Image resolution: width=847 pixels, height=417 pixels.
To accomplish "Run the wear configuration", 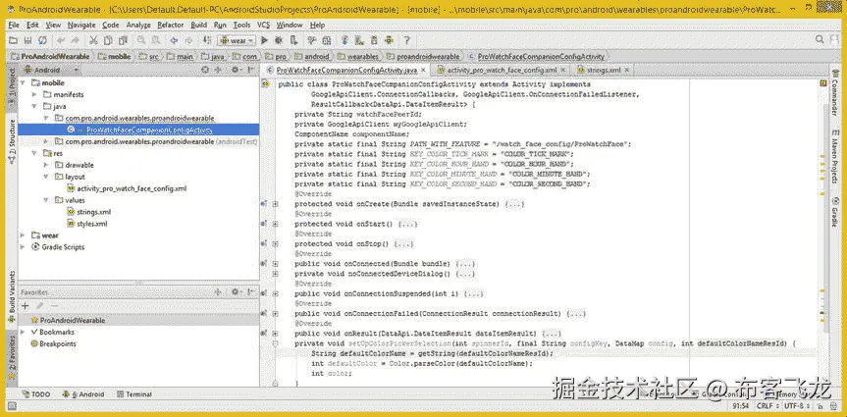I will [x=264, y=40].
